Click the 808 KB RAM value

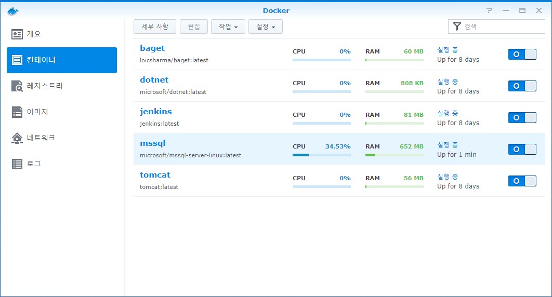[412, 83]
